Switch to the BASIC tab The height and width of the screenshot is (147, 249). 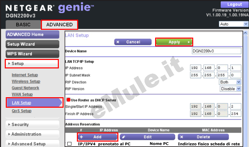pos(23,24)
